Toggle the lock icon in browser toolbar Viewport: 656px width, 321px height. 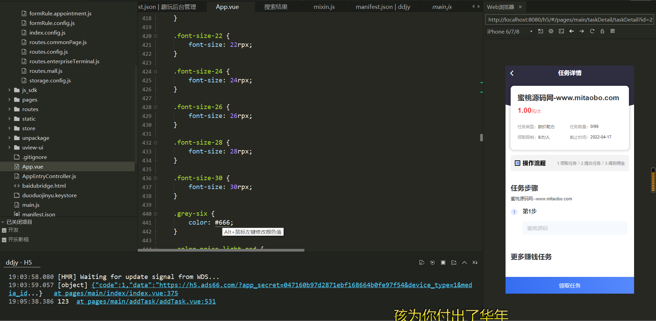(602, 31)
